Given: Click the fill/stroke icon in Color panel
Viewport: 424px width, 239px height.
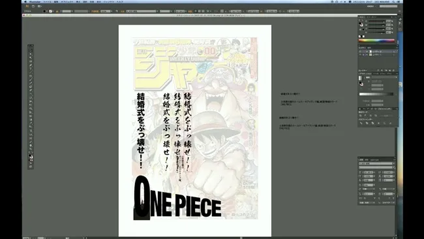Looking at the screenshot, I should coord(361,24).
